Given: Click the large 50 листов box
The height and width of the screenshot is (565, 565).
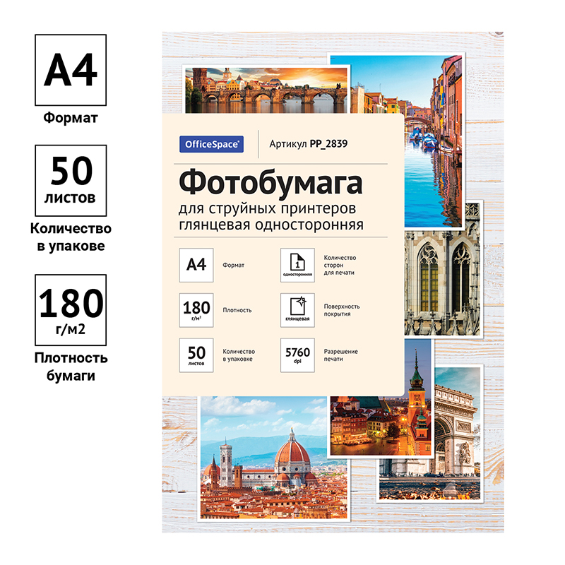Looking at the screenshot, I should 70,181.
